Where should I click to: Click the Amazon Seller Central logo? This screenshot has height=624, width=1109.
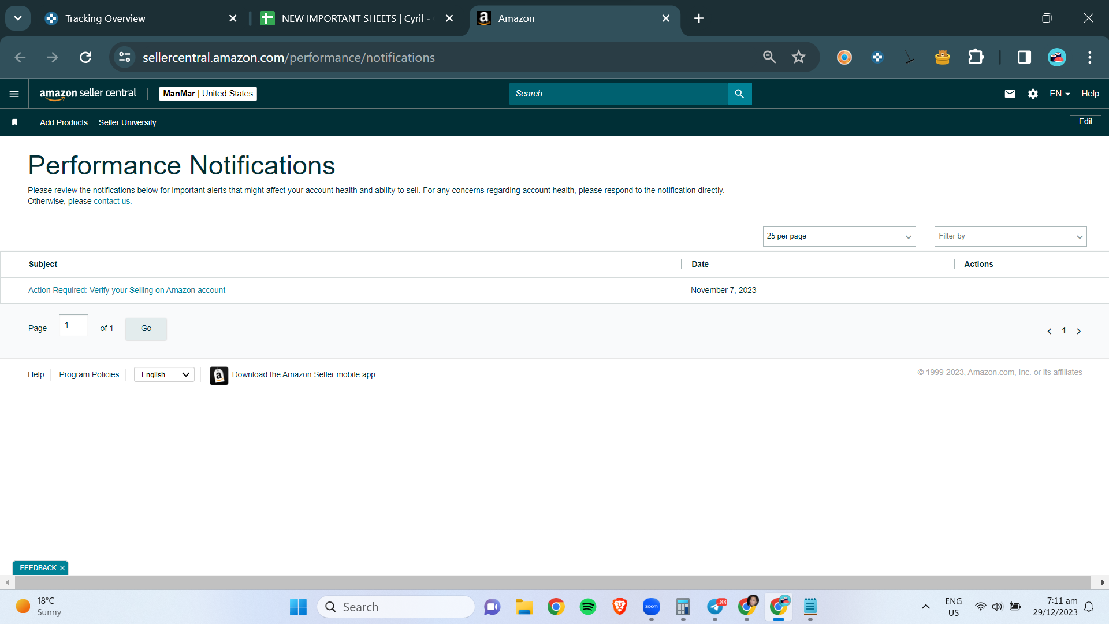click(x=88, y=94)
